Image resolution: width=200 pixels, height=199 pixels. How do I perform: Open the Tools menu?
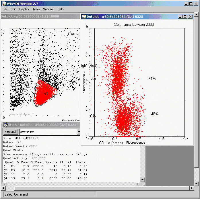click(36, 9)
